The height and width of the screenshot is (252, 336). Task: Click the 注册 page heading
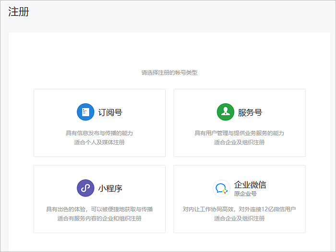click(19, 12)
